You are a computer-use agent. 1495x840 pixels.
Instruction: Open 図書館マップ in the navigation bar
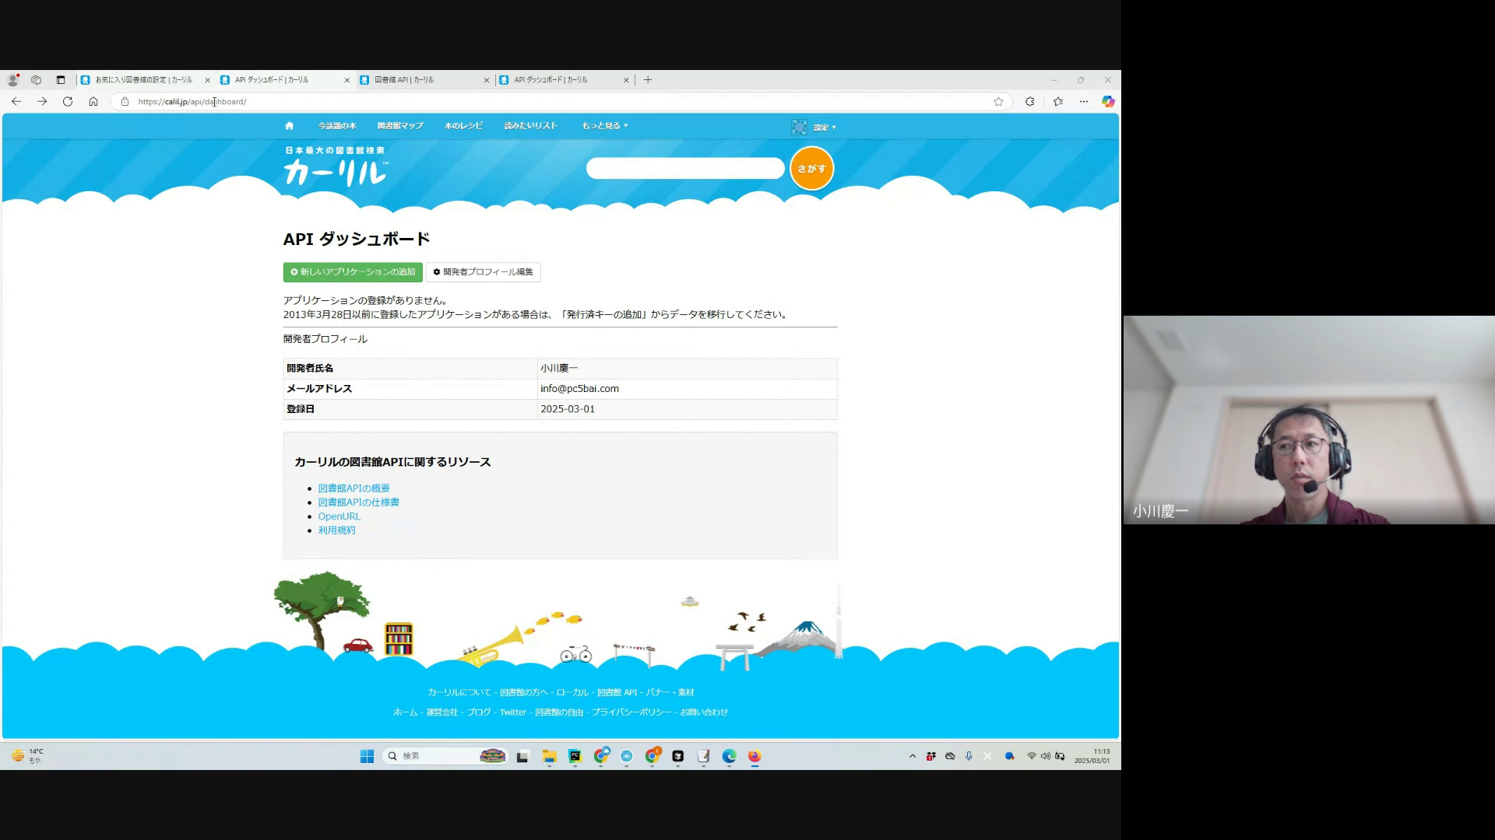point(400,126)
